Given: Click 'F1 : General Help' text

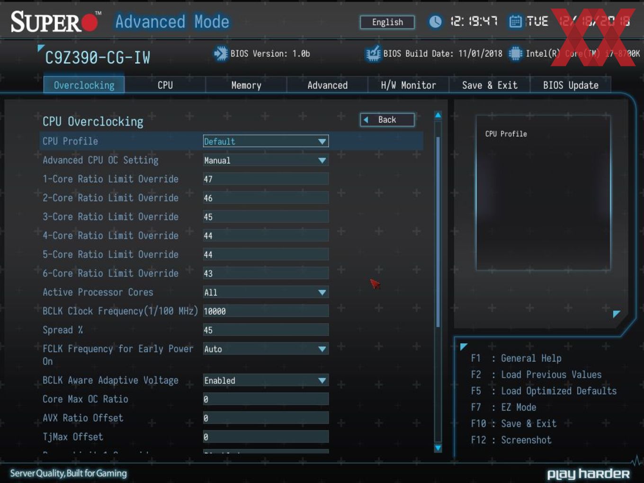Looking at the screenshot, I should [x=516, y=358].
